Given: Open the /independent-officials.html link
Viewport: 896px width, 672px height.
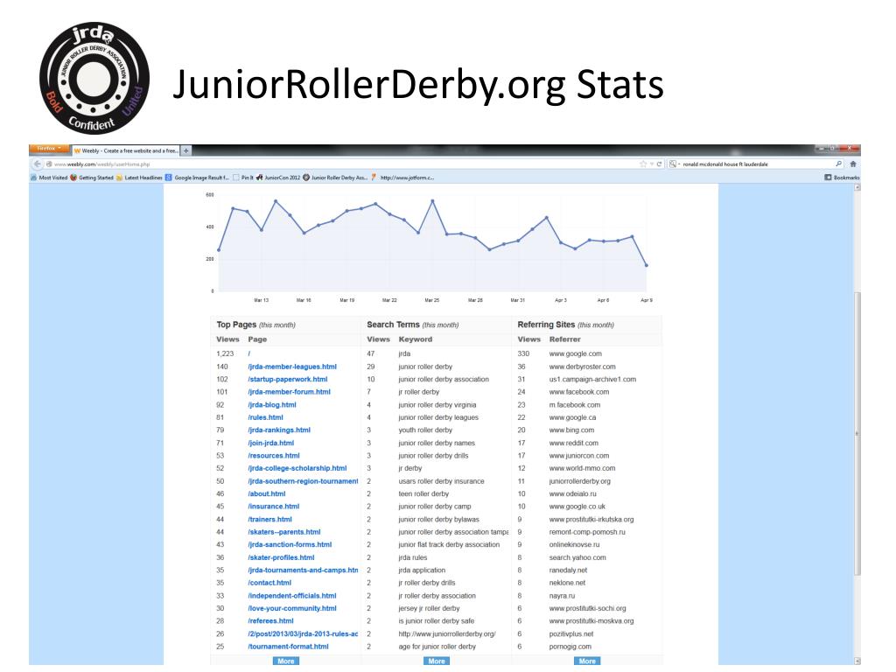Looking at the screenshot, I should (x=292, y=595).
